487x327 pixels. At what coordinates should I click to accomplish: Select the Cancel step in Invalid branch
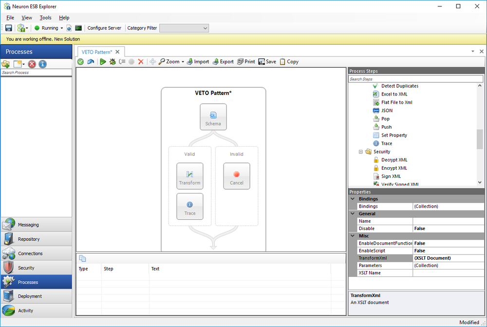[237, 176]
